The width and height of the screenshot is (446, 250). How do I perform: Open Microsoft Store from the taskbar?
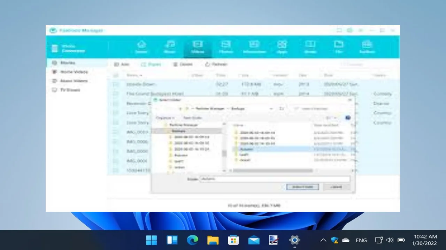click(233, 240)
